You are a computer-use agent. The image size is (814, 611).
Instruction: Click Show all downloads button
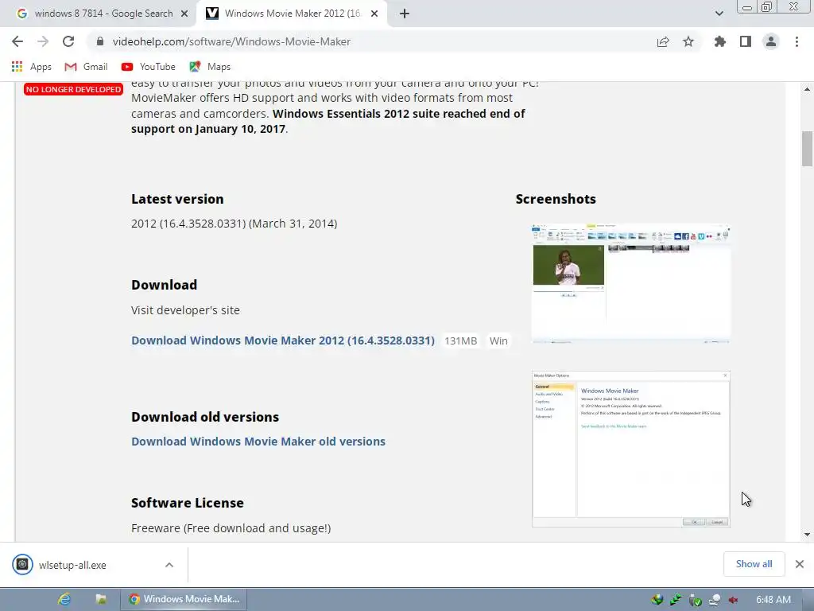pyautogui.click(x=754, y=564)
